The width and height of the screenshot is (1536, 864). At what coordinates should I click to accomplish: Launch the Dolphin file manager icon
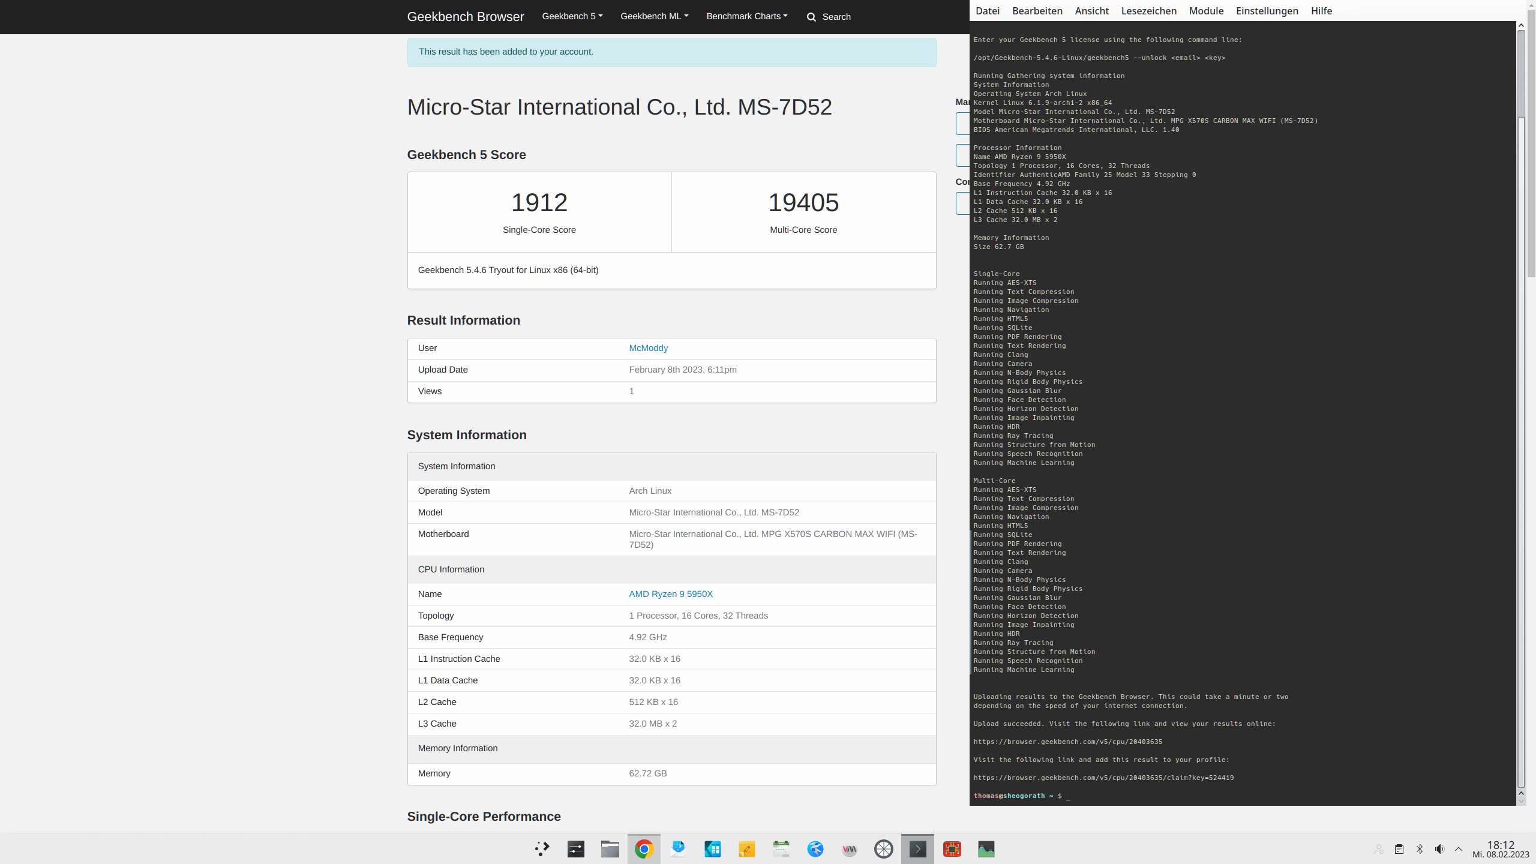pos(610,849)
